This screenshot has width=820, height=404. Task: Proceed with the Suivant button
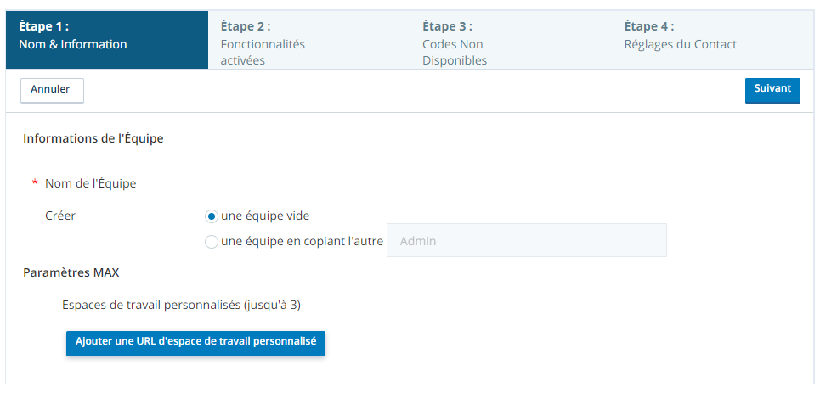772,90
